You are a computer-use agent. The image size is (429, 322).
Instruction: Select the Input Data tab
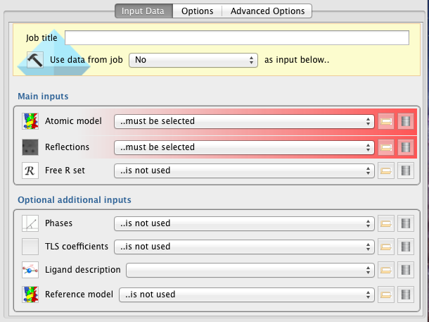pyautogui.click(x=144, y=11)
